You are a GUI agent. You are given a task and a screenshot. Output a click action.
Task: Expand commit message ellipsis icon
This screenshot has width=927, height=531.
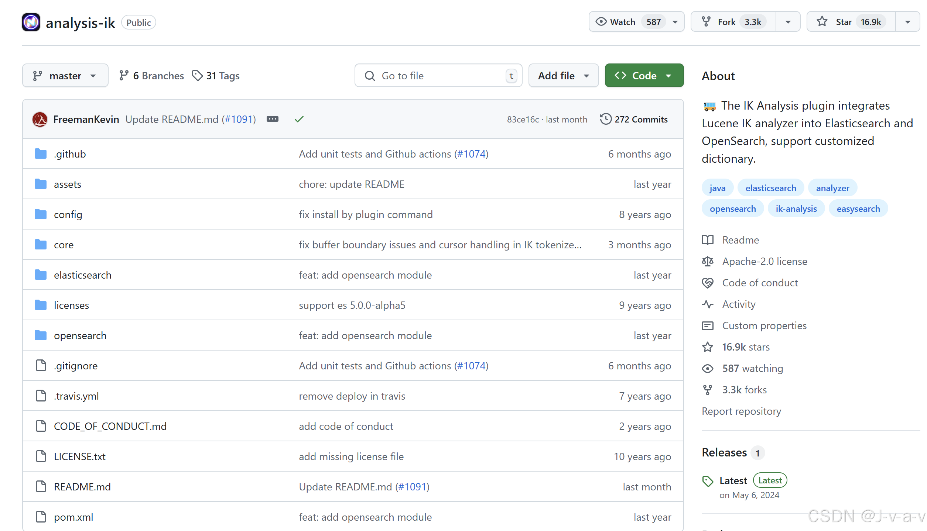[x=273, y=119]
